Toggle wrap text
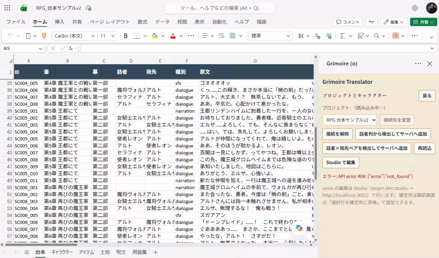The image size is (439, 258). tap(221, 36)
